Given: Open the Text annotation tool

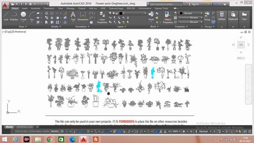Looking at the screenshot, I should point(73,16).
